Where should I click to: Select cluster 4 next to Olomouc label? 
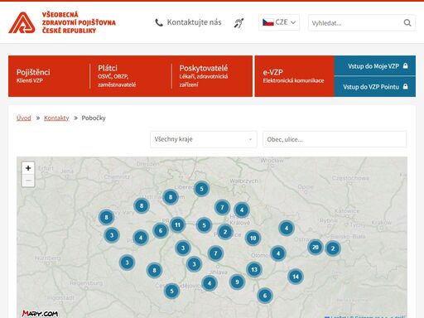(278, 253)
